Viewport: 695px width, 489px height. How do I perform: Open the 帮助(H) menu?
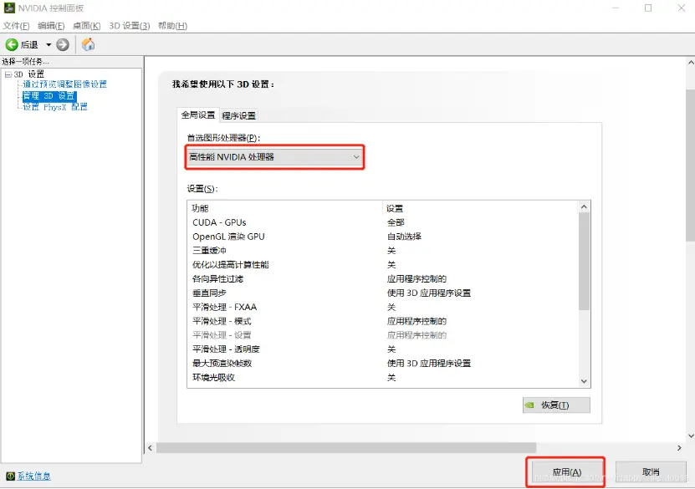[172, 26]
